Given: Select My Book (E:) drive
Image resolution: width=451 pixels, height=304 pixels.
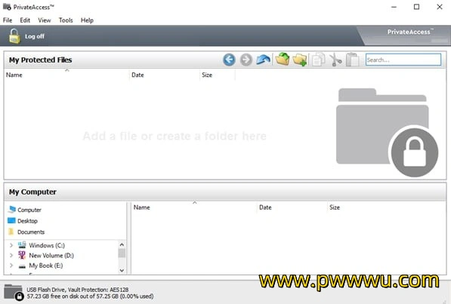Looking at the screenshot, I should click(x=46, y=266).
